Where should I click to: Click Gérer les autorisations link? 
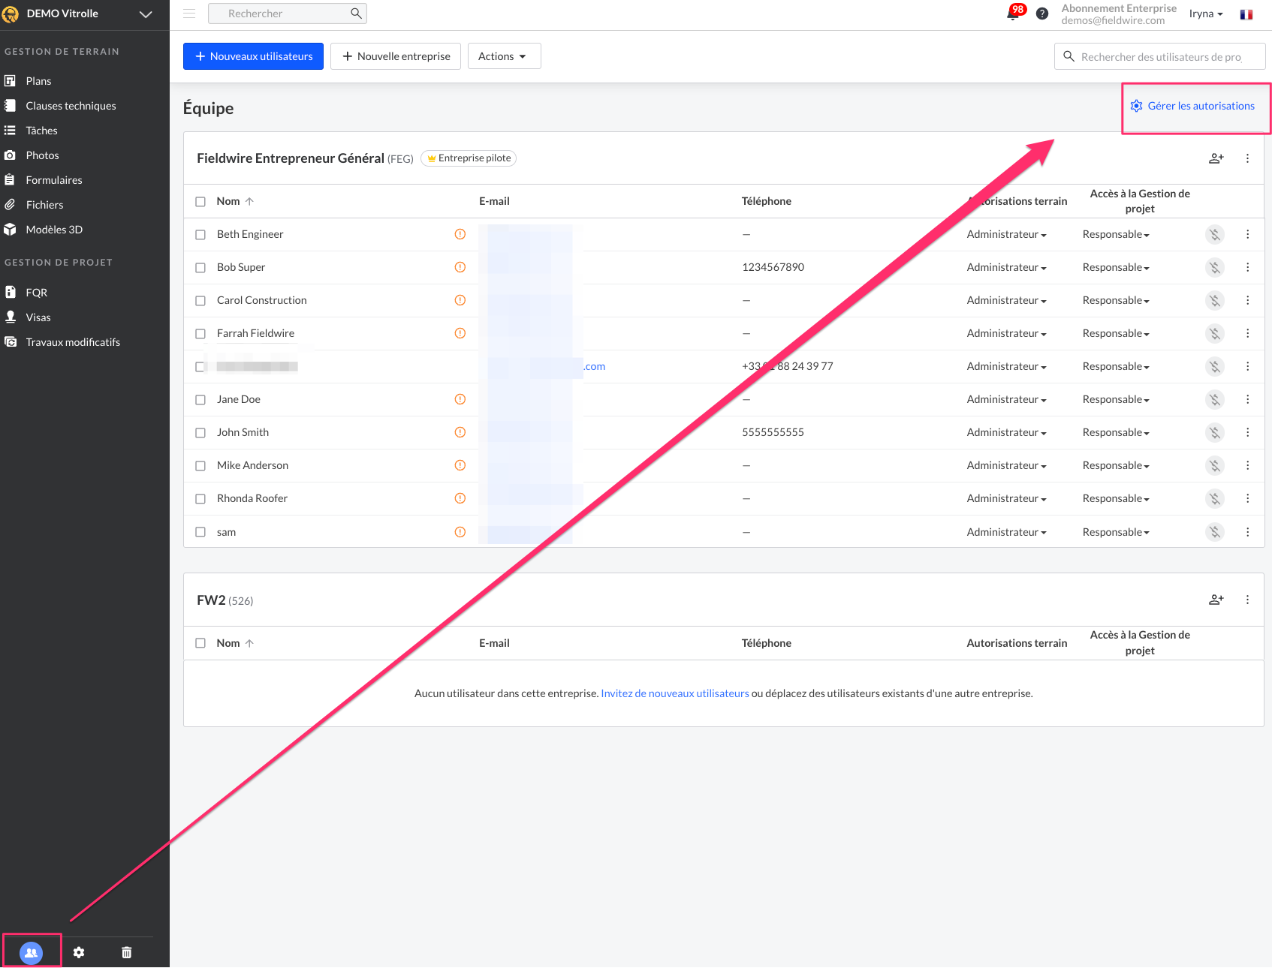1200,106
